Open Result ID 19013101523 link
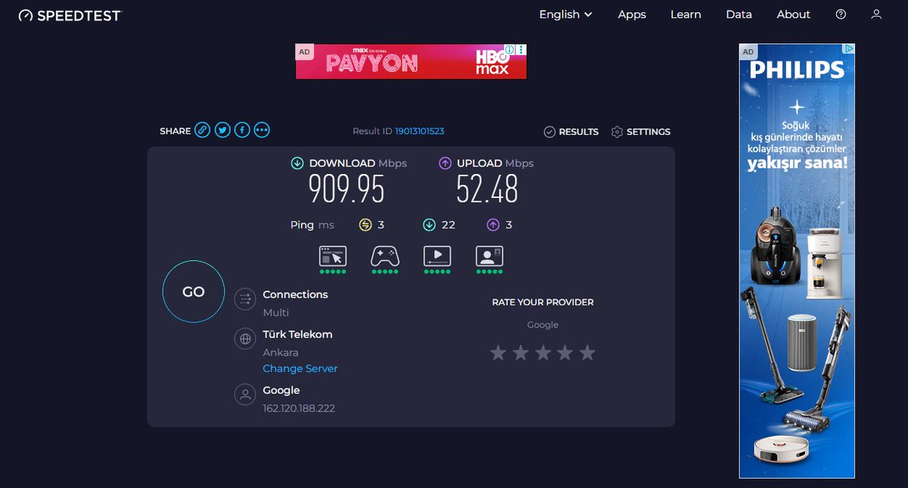This screenshot has height=488, width=908. point(419,131)
